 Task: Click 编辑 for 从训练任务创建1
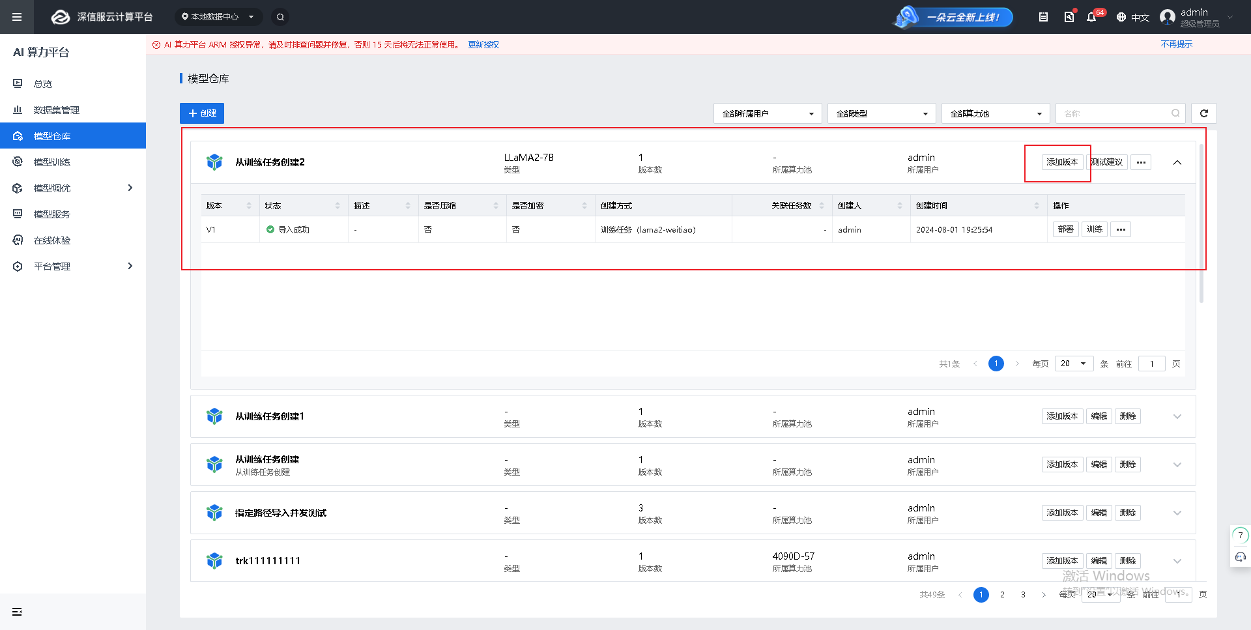click(1099, 416)
